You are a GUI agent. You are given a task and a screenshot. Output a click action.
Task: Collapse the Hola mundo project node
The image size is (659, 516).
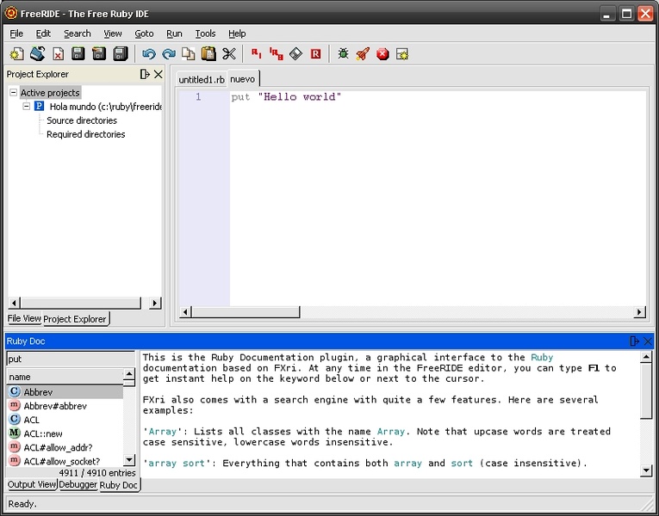coord(26,106)
